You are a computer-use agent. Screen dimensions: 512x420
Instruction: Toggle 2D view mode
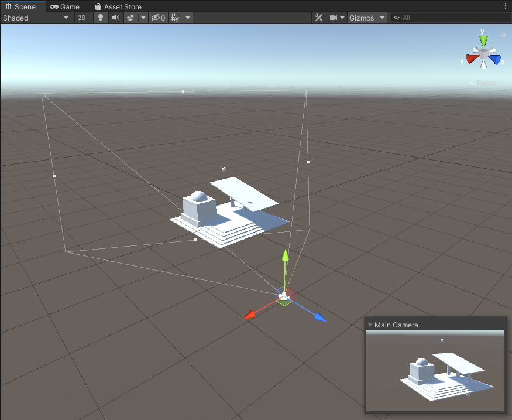pyautogui.click(x=83, y=18)
